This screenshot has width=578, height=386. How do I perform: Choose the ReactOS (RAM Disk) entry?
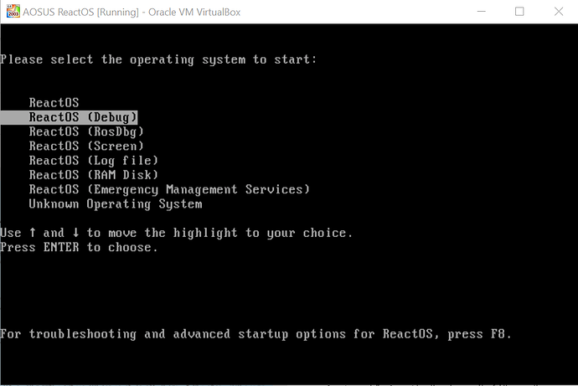pyautogui.click(x=93, y=174)
